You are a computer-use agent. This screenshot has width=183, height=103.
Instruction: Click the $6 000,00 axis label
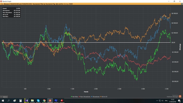175,13
